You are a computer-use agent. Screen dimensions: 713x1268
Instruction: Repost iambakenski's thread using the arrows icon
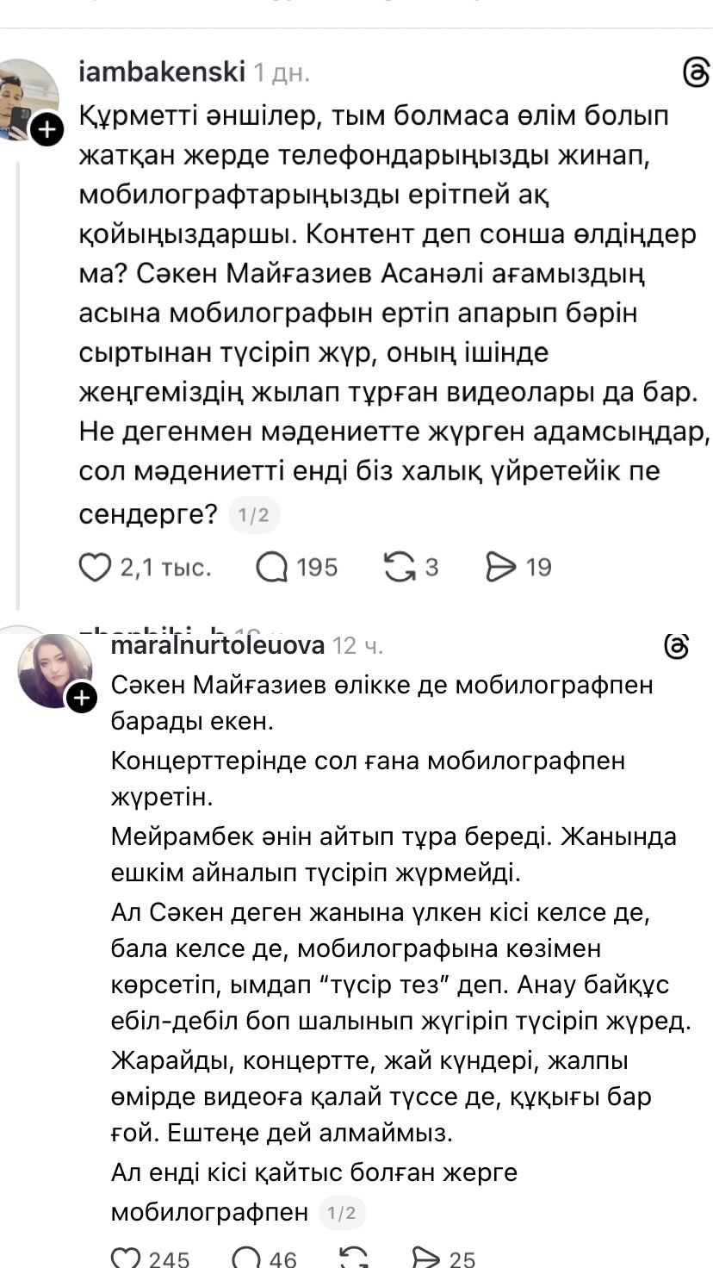pyautogui.click(x=400, y=567)
